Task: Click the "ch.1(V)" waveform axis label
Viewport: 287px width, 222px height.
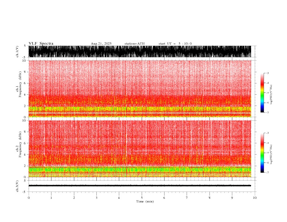Action: click(x=17, y=52)
